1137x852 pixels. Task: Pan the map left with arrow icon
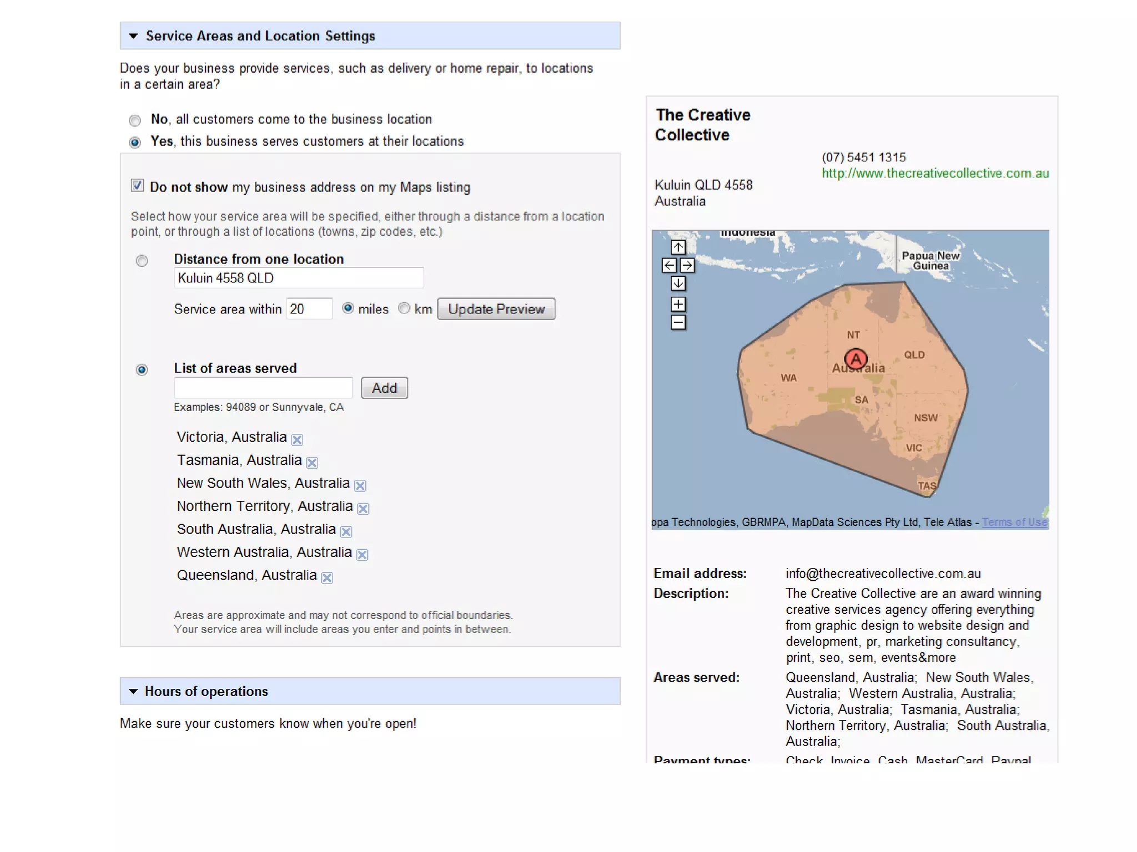669,265
